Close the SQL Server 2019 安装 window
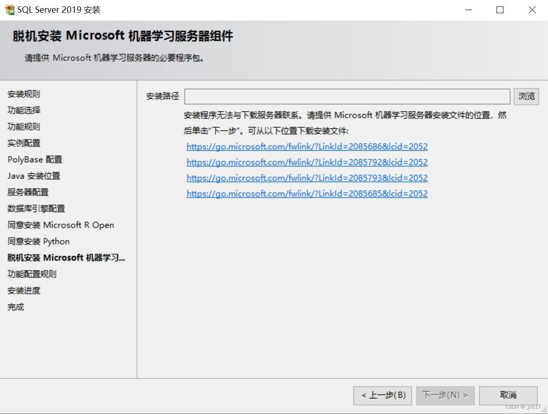 [532, 10]
